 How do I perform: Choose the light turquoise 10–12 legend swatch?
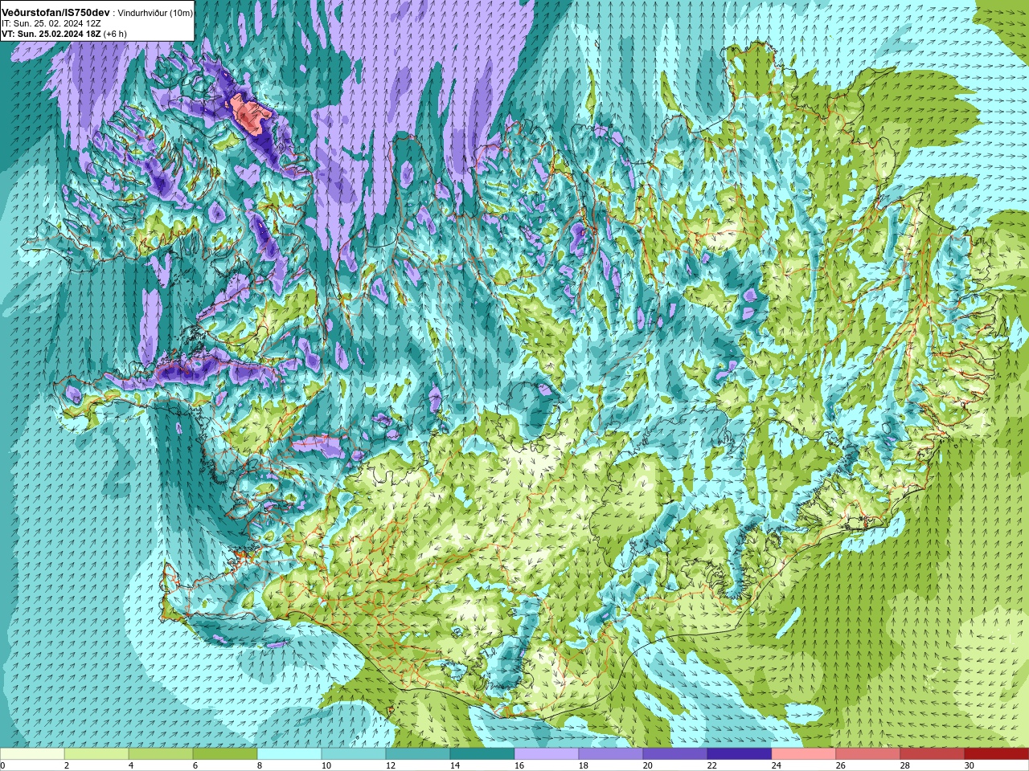pos(354,754)
